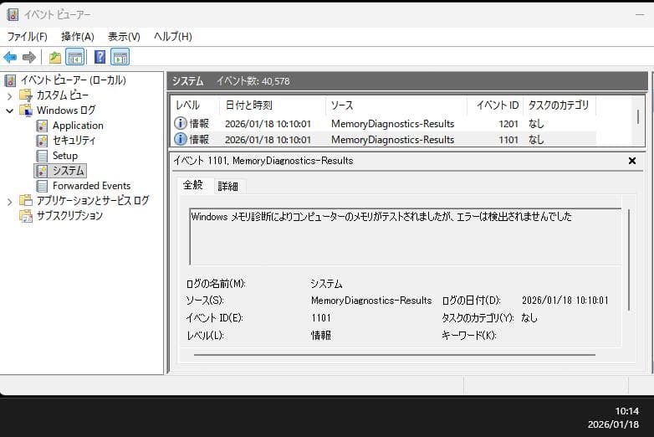Click the Back arrow toolbar icon
This screenshot has width=654, height=437.
point(10,57)
